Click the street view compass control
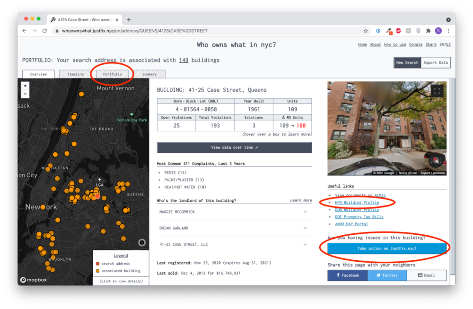The width and height of the screenshot is (473, 309). 436,160
